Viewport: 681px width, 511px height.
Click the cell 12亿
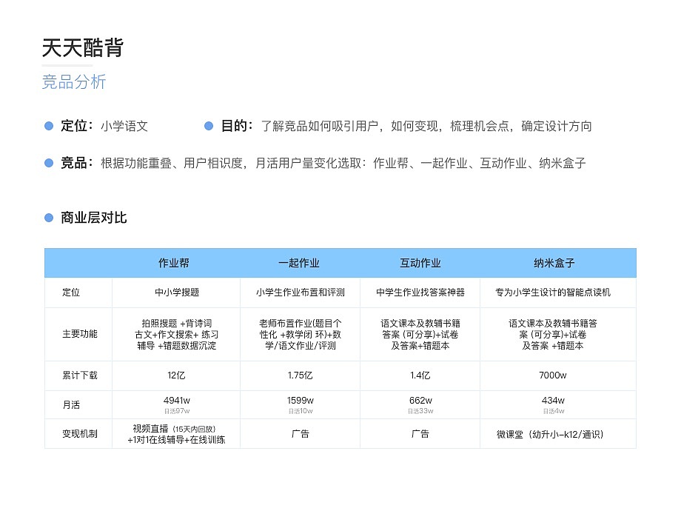[x=176, y=375]
